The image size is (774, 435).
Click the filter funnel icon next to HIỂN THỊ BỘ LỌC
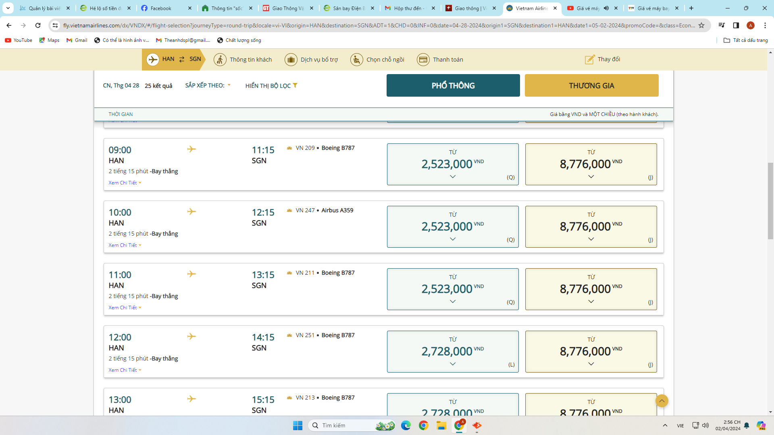click(295, 85)
